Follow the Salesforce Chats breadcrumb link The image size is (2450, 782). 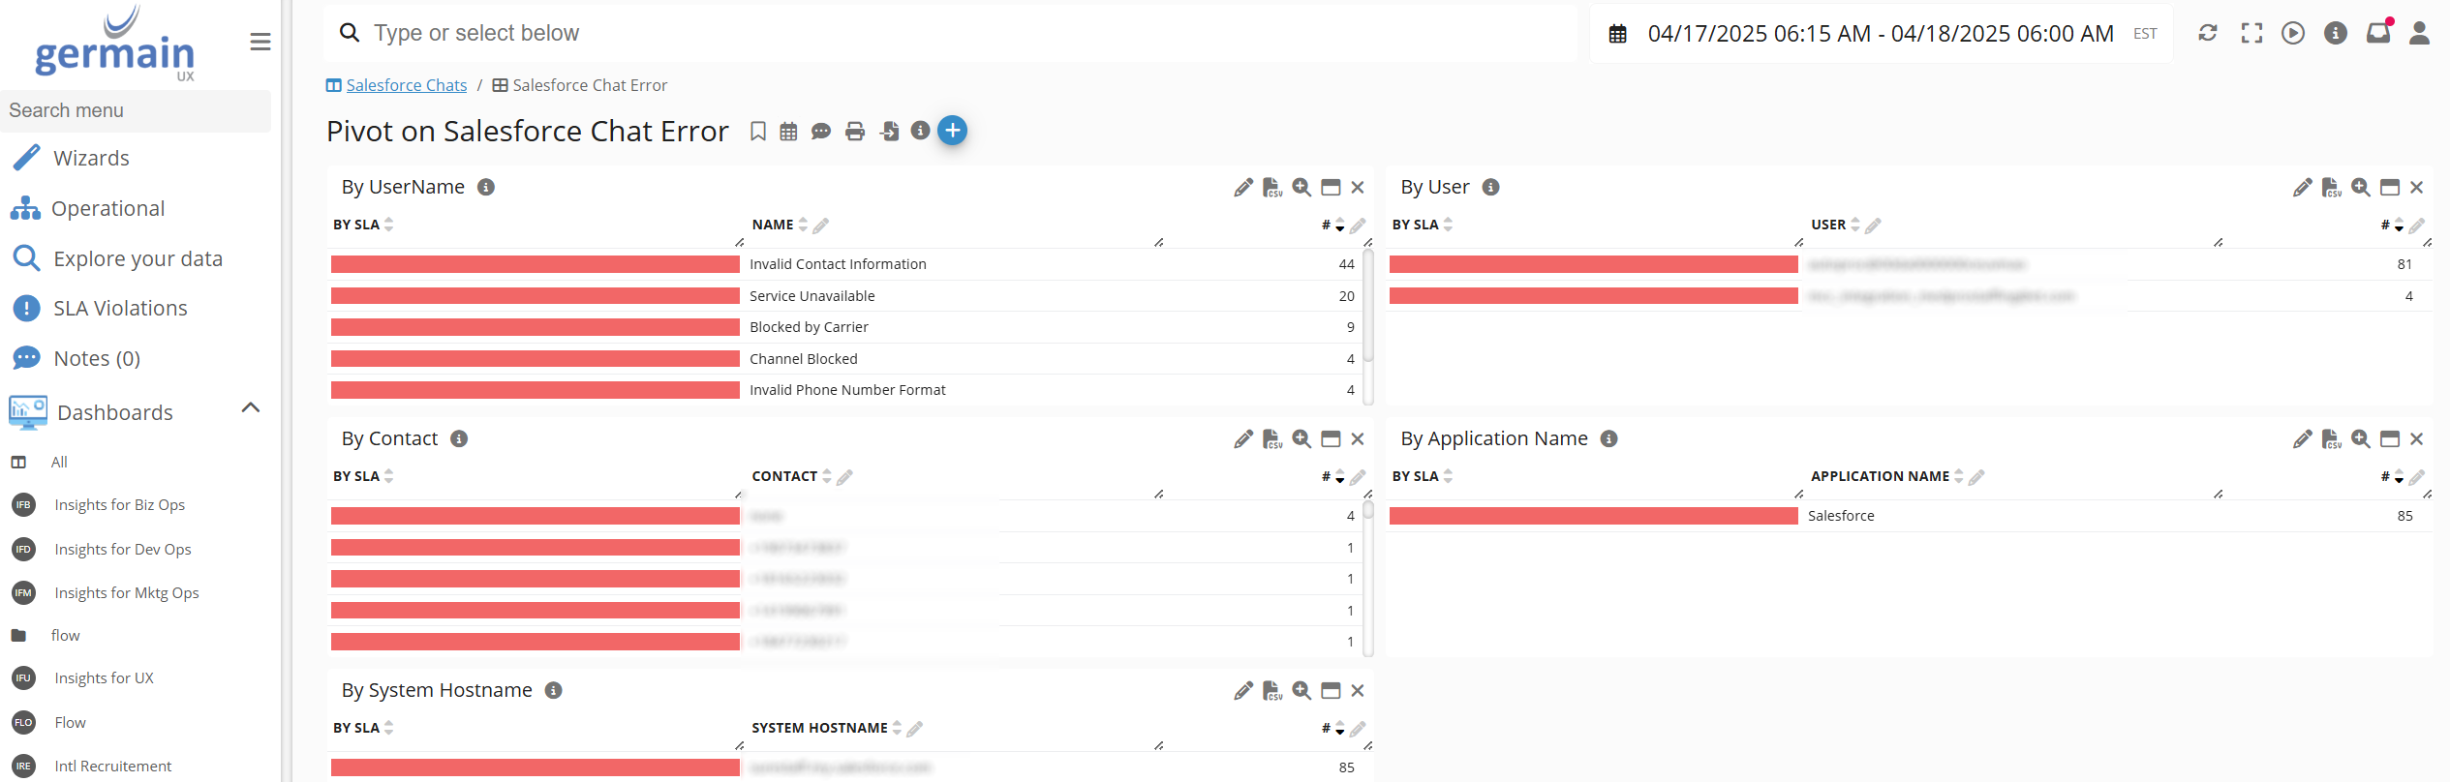(406, 85)
